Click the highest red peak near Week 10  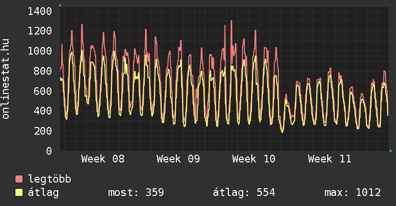point(231,21)
